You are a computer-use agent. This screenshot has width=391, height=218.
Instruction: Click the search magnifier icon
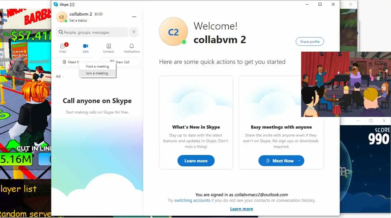point(61,32)
